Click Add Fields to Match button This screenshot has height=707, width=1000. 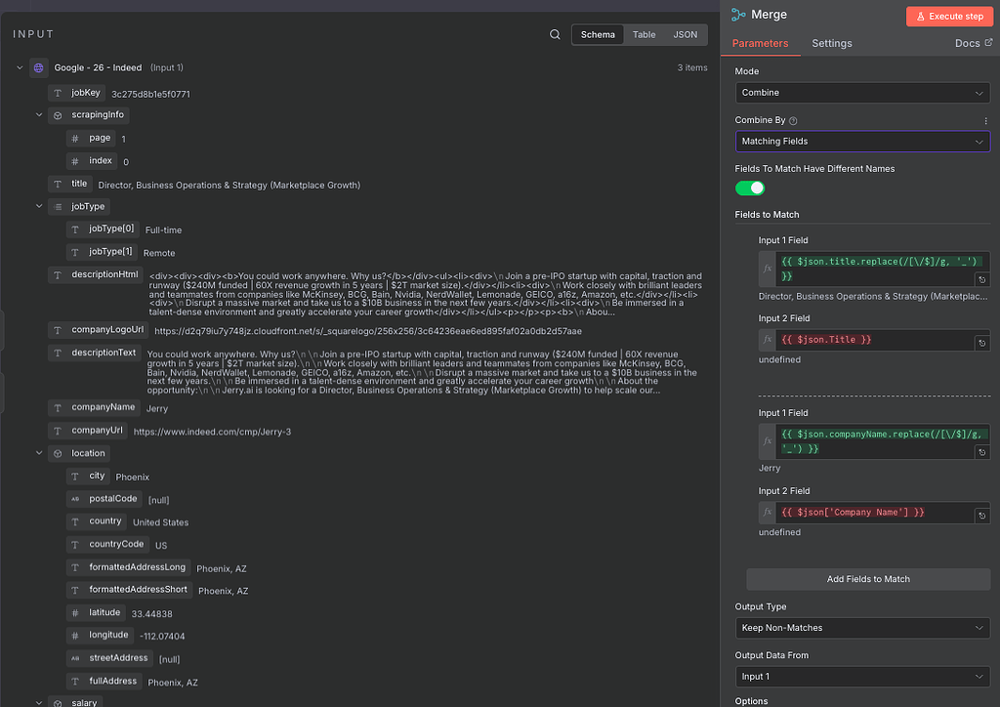click(868, 579)
